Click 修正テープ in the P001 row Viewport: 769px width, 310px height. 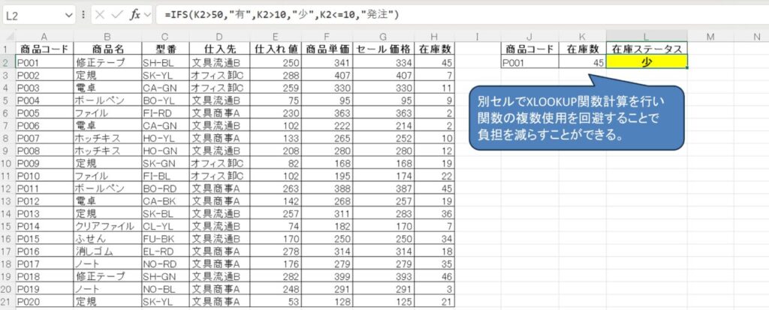107,62
